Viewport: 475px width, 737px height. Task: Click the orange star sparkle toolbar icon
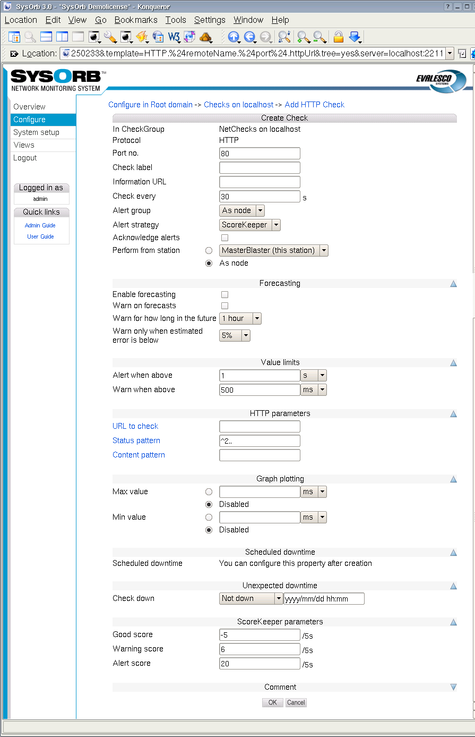click(142, 37)
